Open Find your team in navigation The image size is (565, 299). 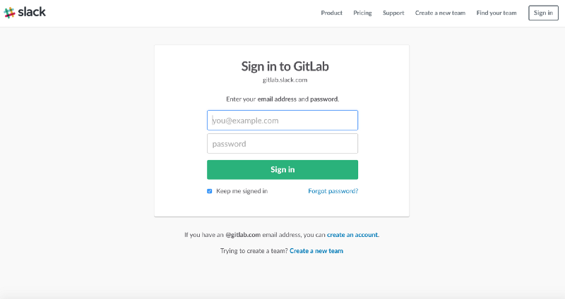pos(496,13)
